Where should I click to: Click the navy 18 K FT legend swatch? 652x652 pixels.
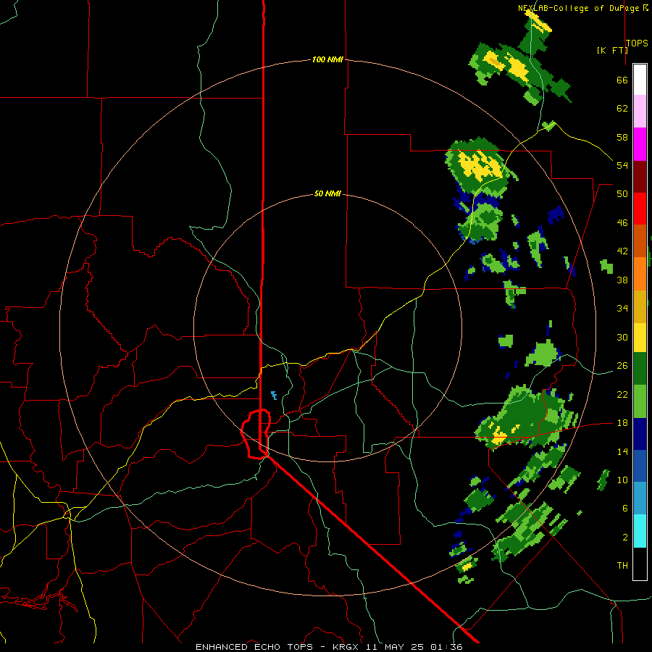640,434
